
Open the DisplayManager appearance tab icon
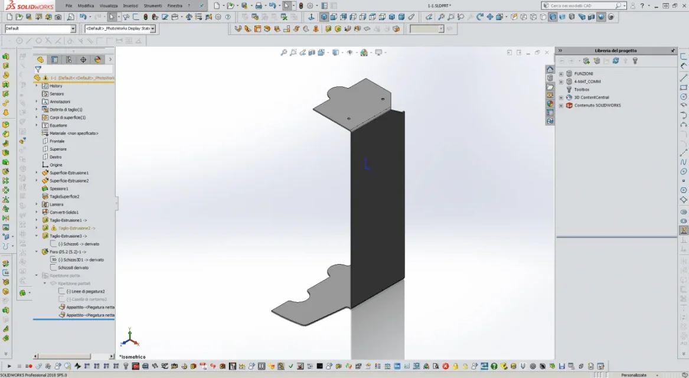pos(97,59)
